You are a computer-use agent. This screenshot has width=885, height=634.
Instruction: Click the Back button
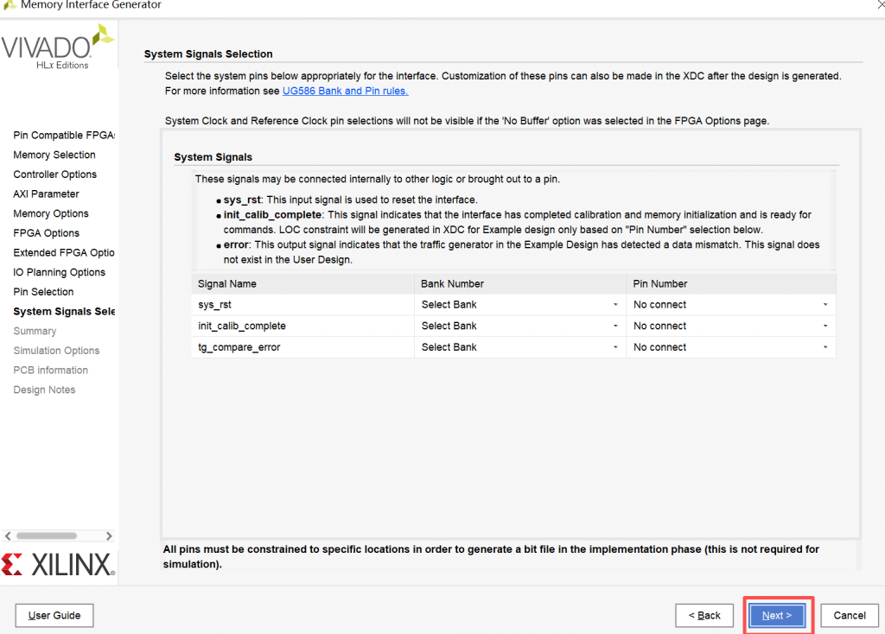click(704, 615)
